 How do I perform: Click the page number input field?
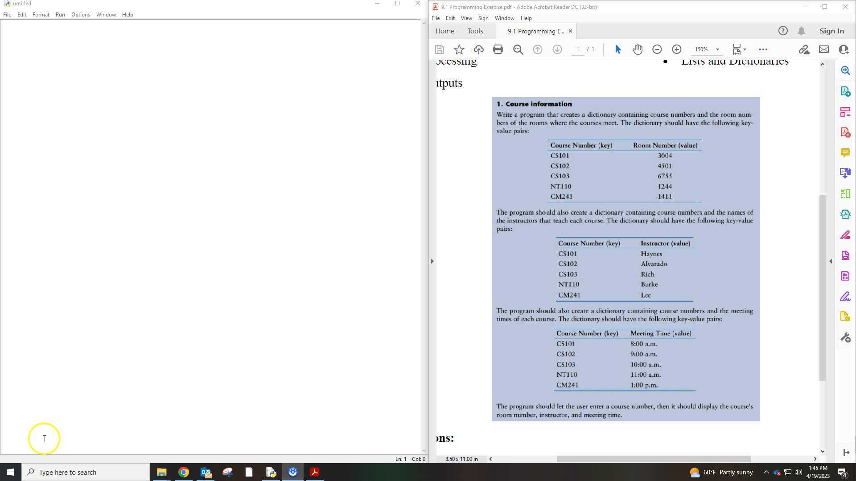[577, 49]
